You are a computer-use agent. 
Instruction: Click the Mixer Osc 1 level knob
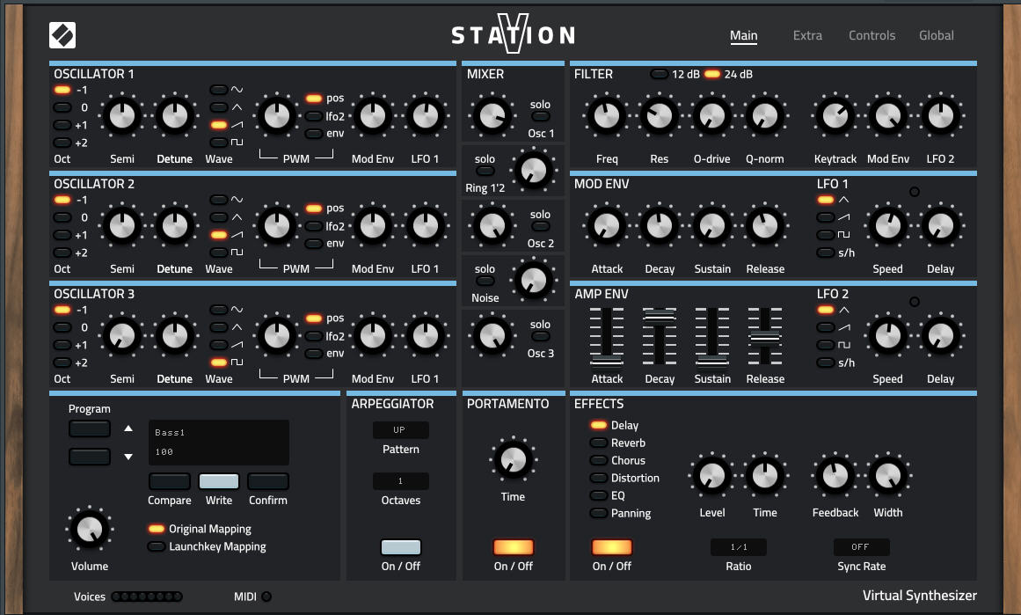[x=492, y=116]
